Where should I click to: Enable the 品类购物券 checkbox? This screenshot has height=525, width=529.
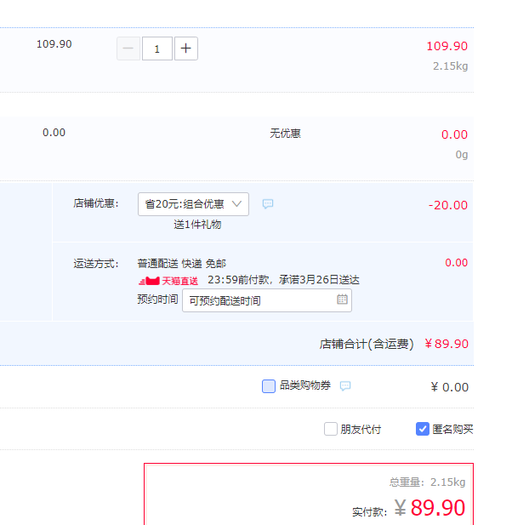pyautogui.click(x=269, y=386)
